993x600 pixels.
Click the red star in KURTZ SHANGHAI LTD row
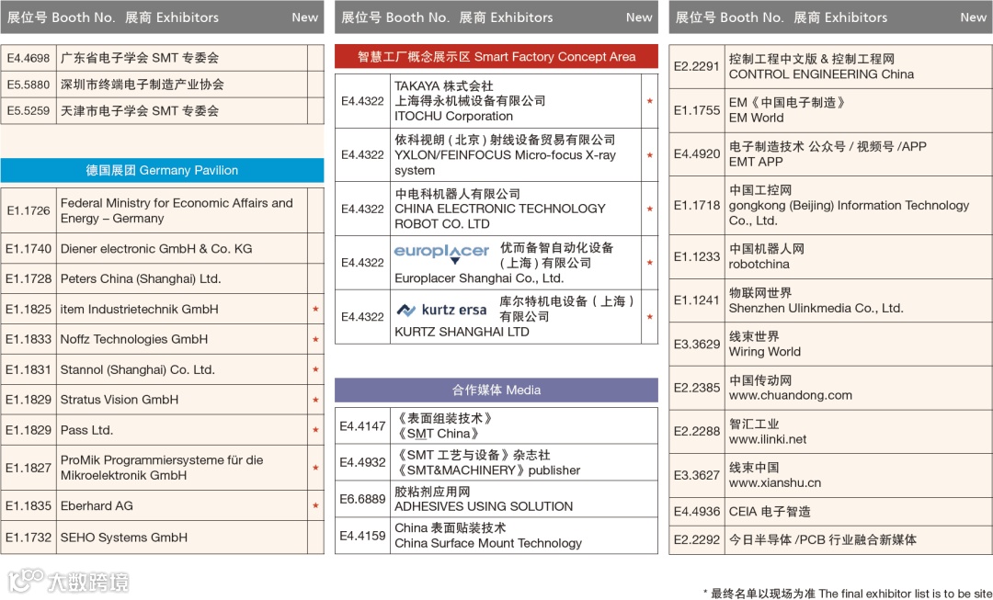pos(650,317)
